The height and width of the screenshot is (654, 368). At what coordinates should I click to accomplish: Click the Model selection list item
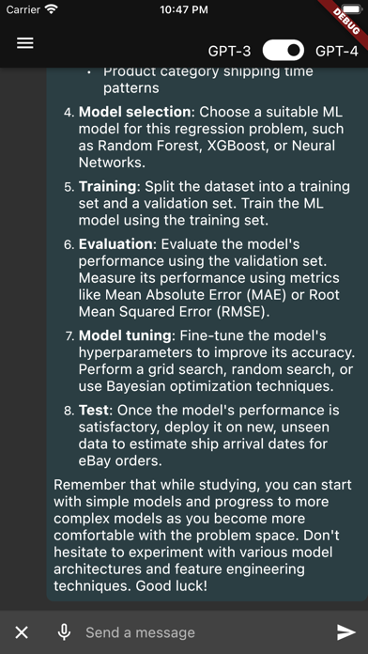tap(207, 137)
